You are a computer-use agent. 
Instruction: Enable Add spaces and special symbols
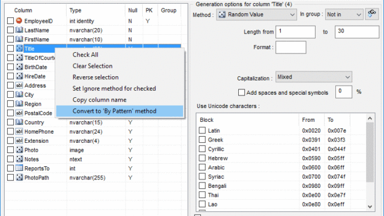[241, 92]
